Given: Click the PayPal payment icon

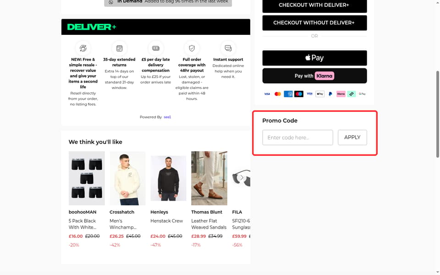Looking at the screenshot, I should click(x=330, y=94).
